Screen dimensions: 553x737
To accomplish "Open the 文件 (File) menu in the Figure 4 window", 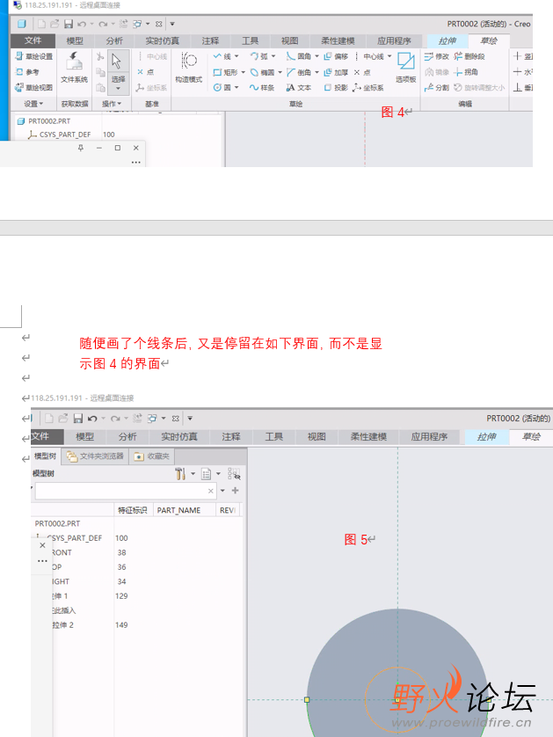I will pos(33,40).
